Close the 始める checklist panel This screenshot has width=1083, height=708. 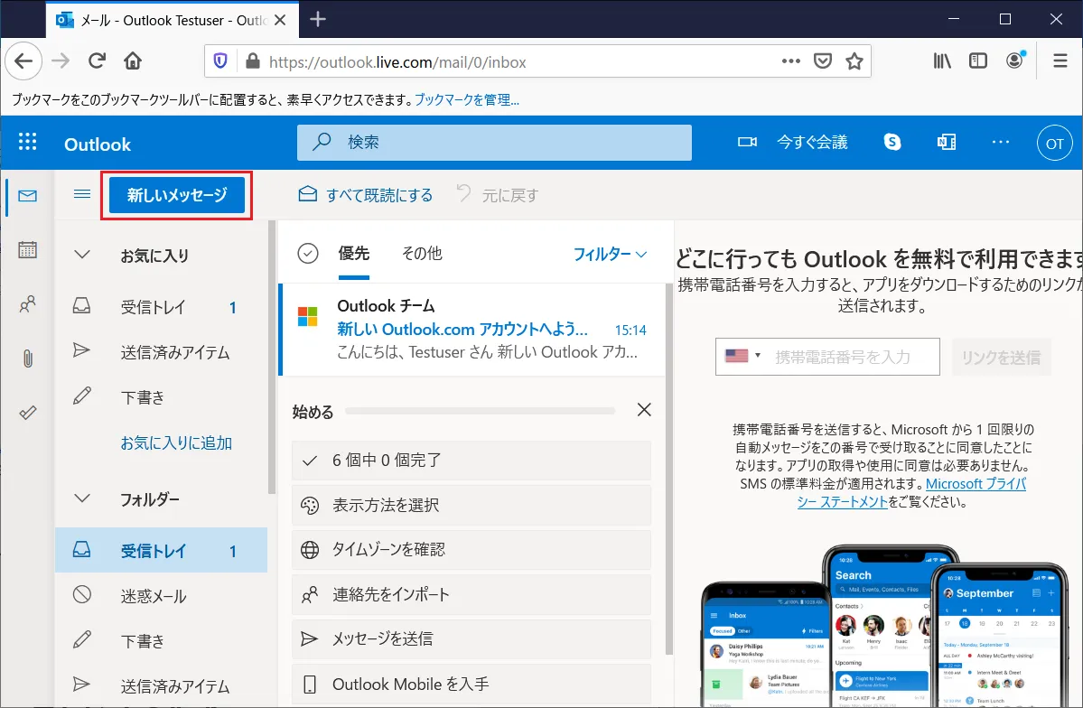(x=644, y=410)
